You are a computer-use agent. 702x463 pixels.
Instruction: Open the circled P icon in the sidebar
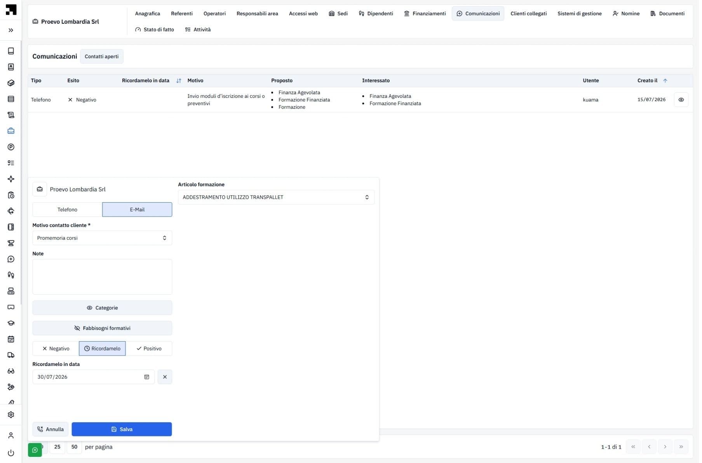[x=11, y=147]
